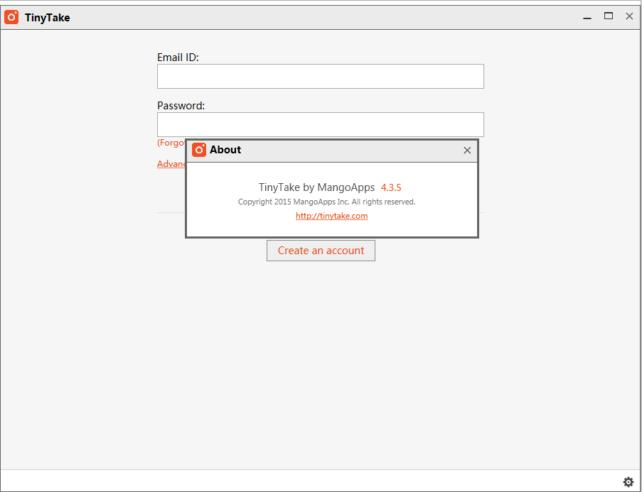The height and width of the screenshot is (492, 642).
Task: Click the Password: label
Action: tap(181, 106)
